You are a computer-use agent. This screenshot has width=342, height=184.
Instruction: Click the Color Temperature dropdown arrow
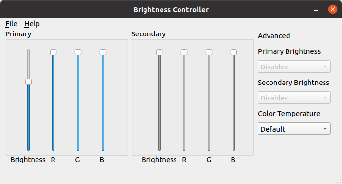[x=325, y=129]
